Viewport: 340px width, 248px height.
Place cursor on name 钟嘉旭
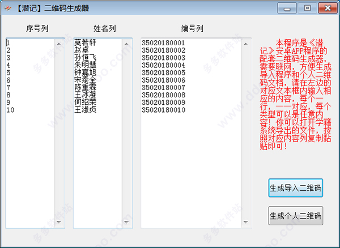coord(85,72)
